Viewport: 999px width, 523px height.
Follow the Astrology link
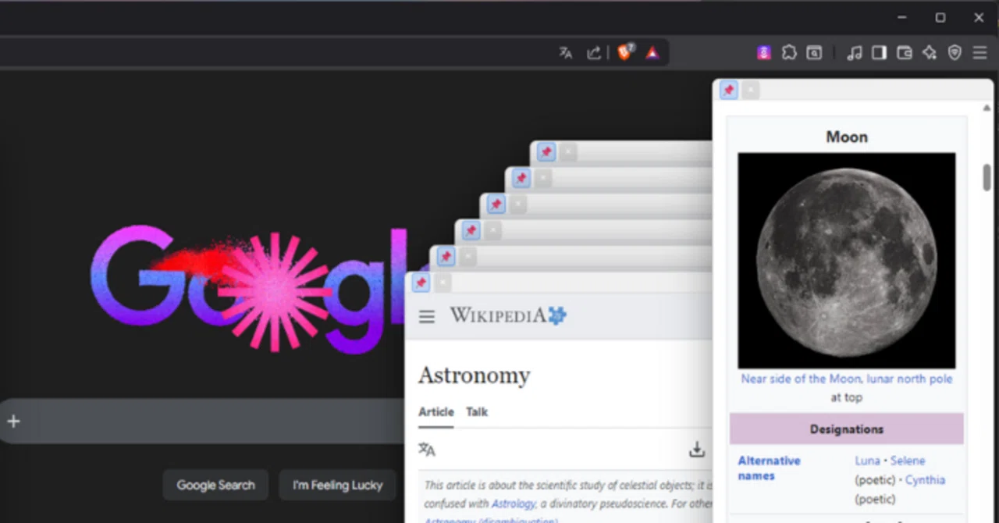pos(514,503)
